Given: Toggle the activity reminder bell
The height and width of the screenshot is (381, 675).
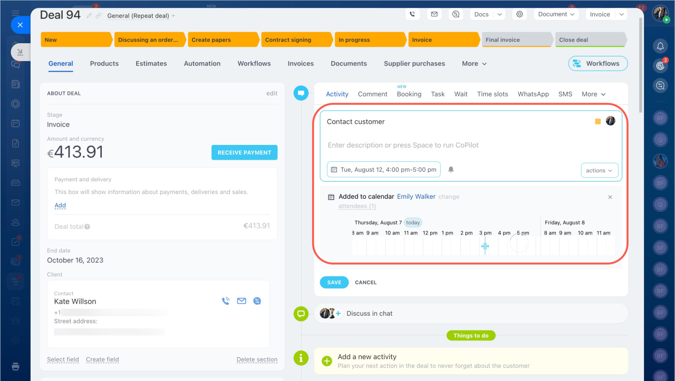Looking at the screenshot, I should click(451, 170).
